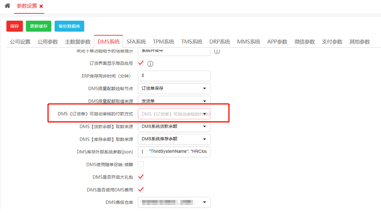Toggle DMS是否使用DMS费用 checkbox
Viewport: 381px width, 213px height.
click(x=141, y=190)
